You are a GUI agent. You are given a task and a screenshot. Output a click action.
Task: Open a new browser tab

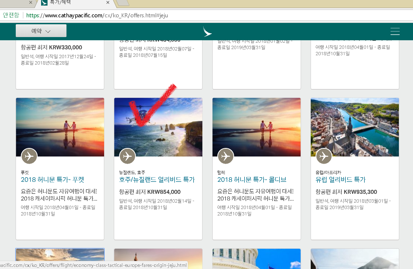point(123,3)
